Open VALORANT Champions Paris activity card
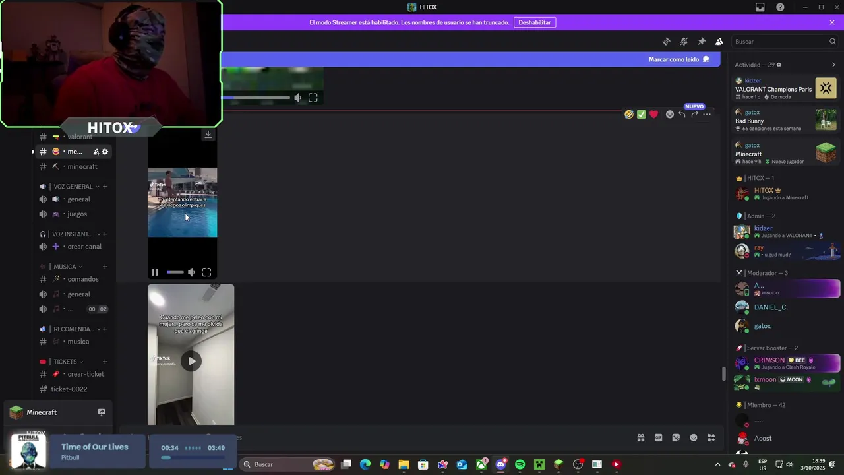Screen dimensions: 844x475 785,88
